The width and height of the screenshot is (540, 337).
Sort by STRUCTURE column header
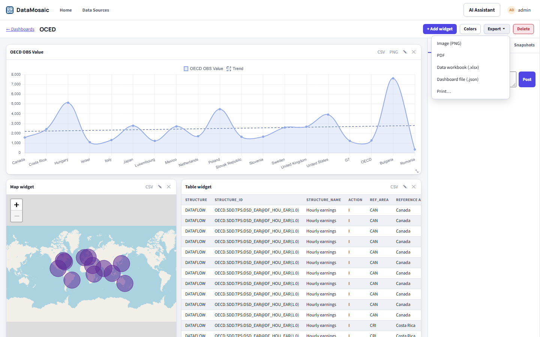[196, 200]
